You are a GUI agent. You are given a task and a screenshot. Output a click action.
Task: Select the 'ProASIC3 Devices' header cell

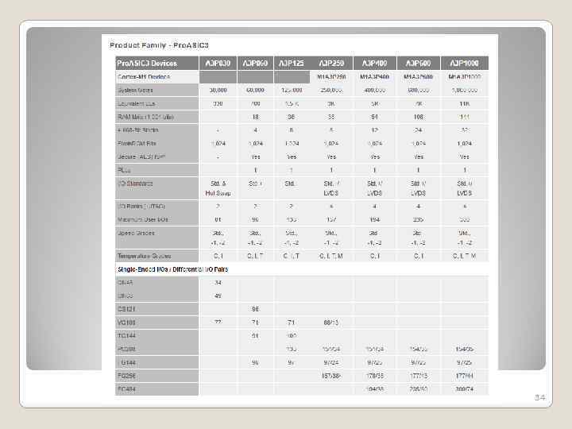(x=157, y=63)
